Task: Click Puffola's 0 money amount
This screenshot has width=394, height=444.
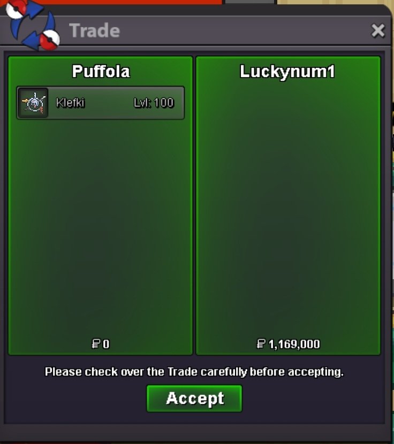Action: pyautogui.click(x=106, y=344)
